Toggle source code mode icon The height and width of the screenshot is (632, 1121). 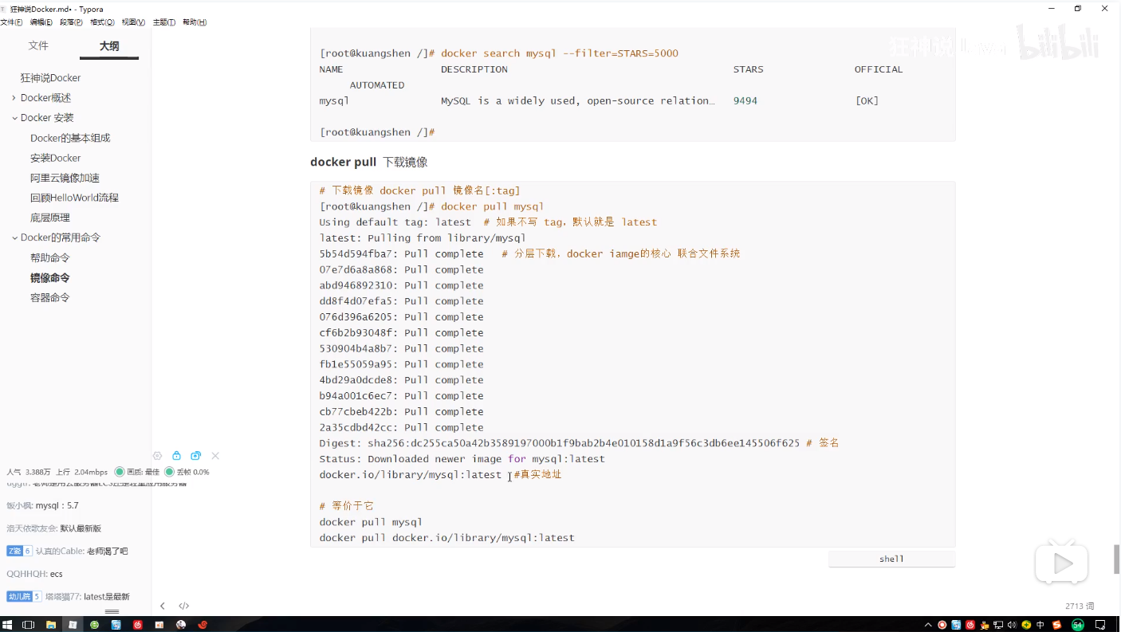(184, 606)
